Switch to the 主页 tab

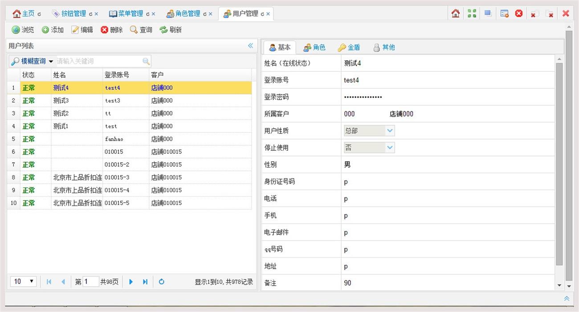point(24,14)
